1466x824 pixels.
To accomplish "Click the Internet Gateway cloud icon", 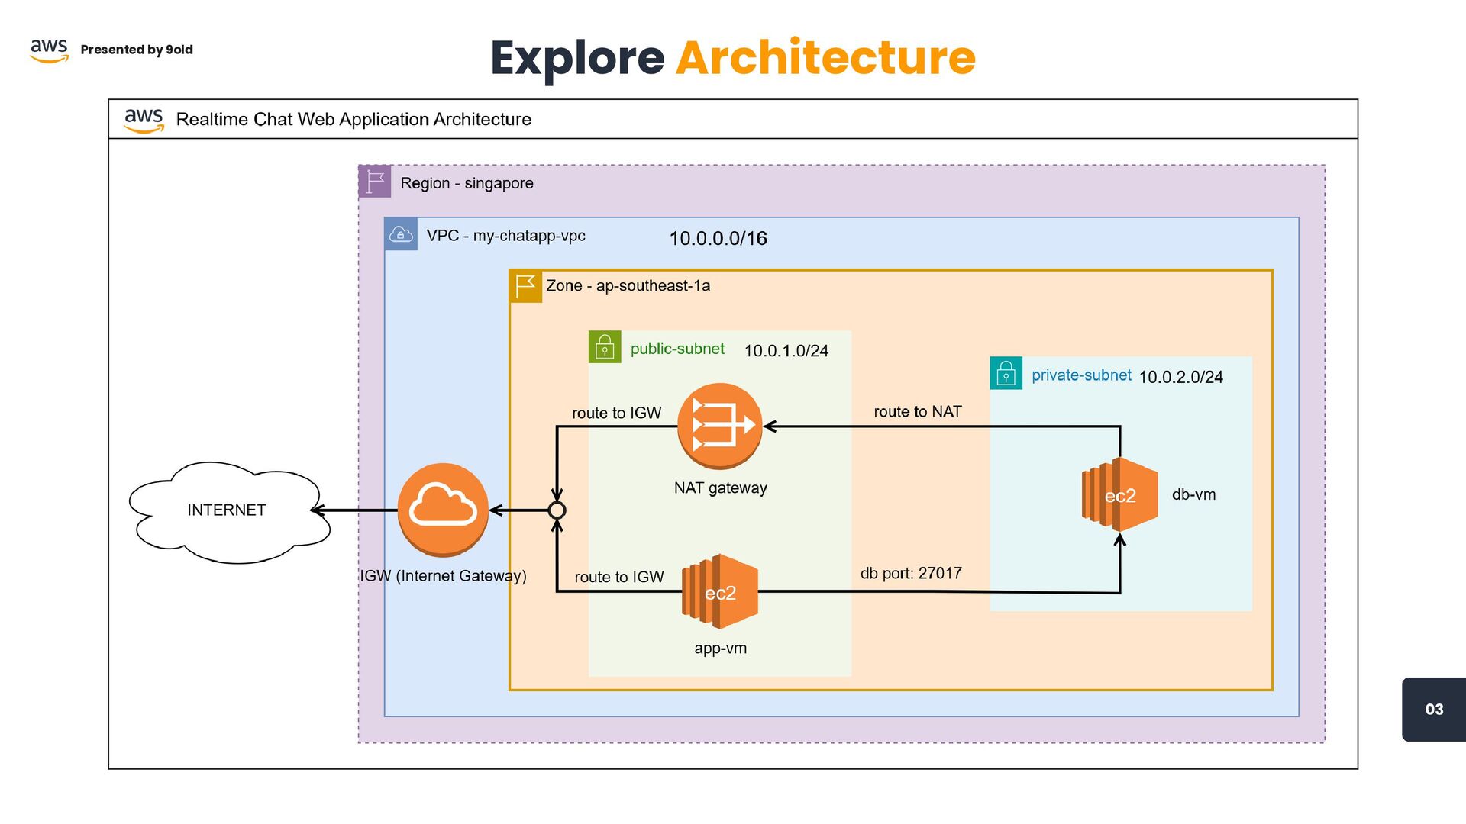I will pyautogui.click(x=443, y=509).
